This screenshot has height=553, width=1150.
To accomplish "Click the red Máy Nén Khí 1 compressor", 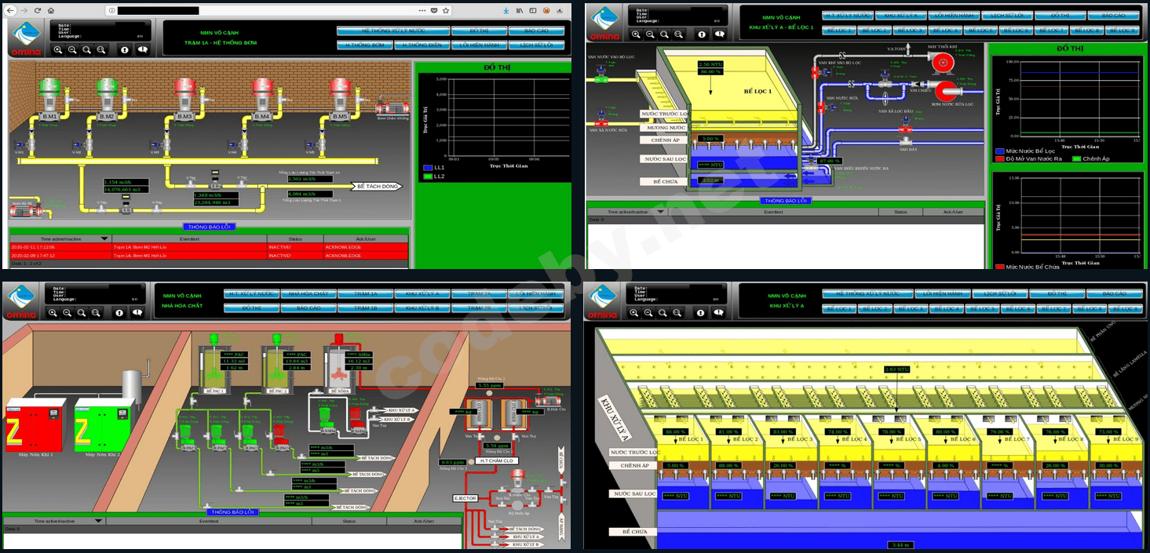I will 36,424.
